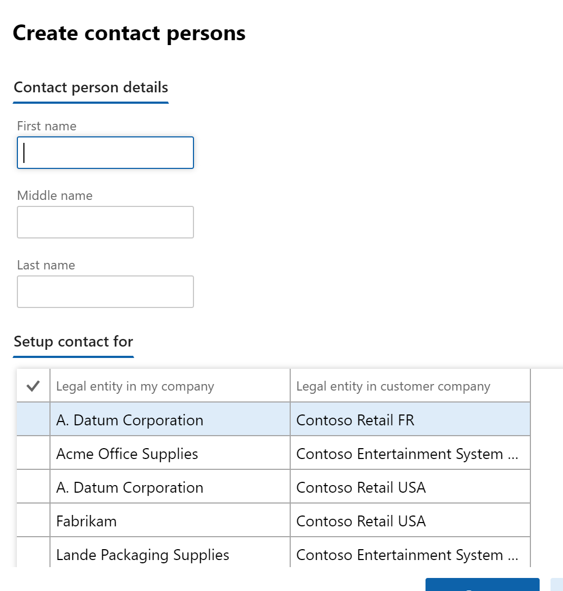Click 'Legal entity in my company' column header

(x=170, y=386)
